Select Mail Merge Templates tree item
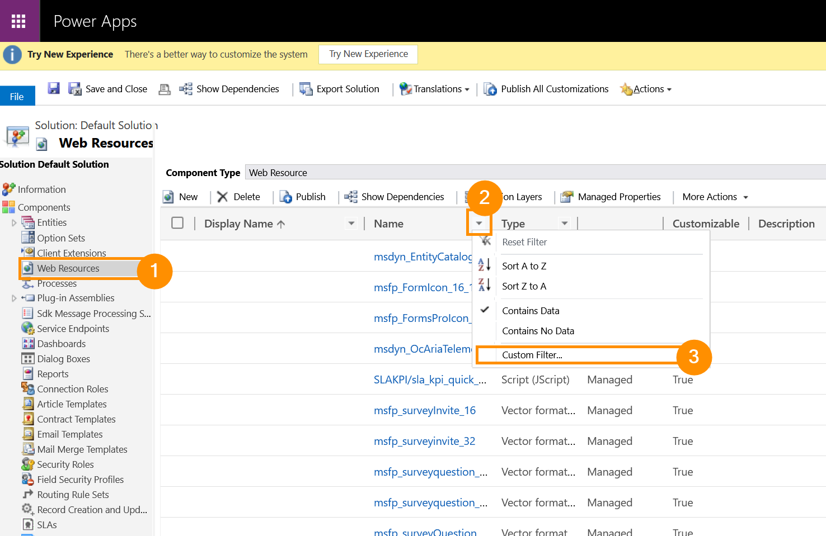This screenshot has width=826, height=536. coord(82,449)
